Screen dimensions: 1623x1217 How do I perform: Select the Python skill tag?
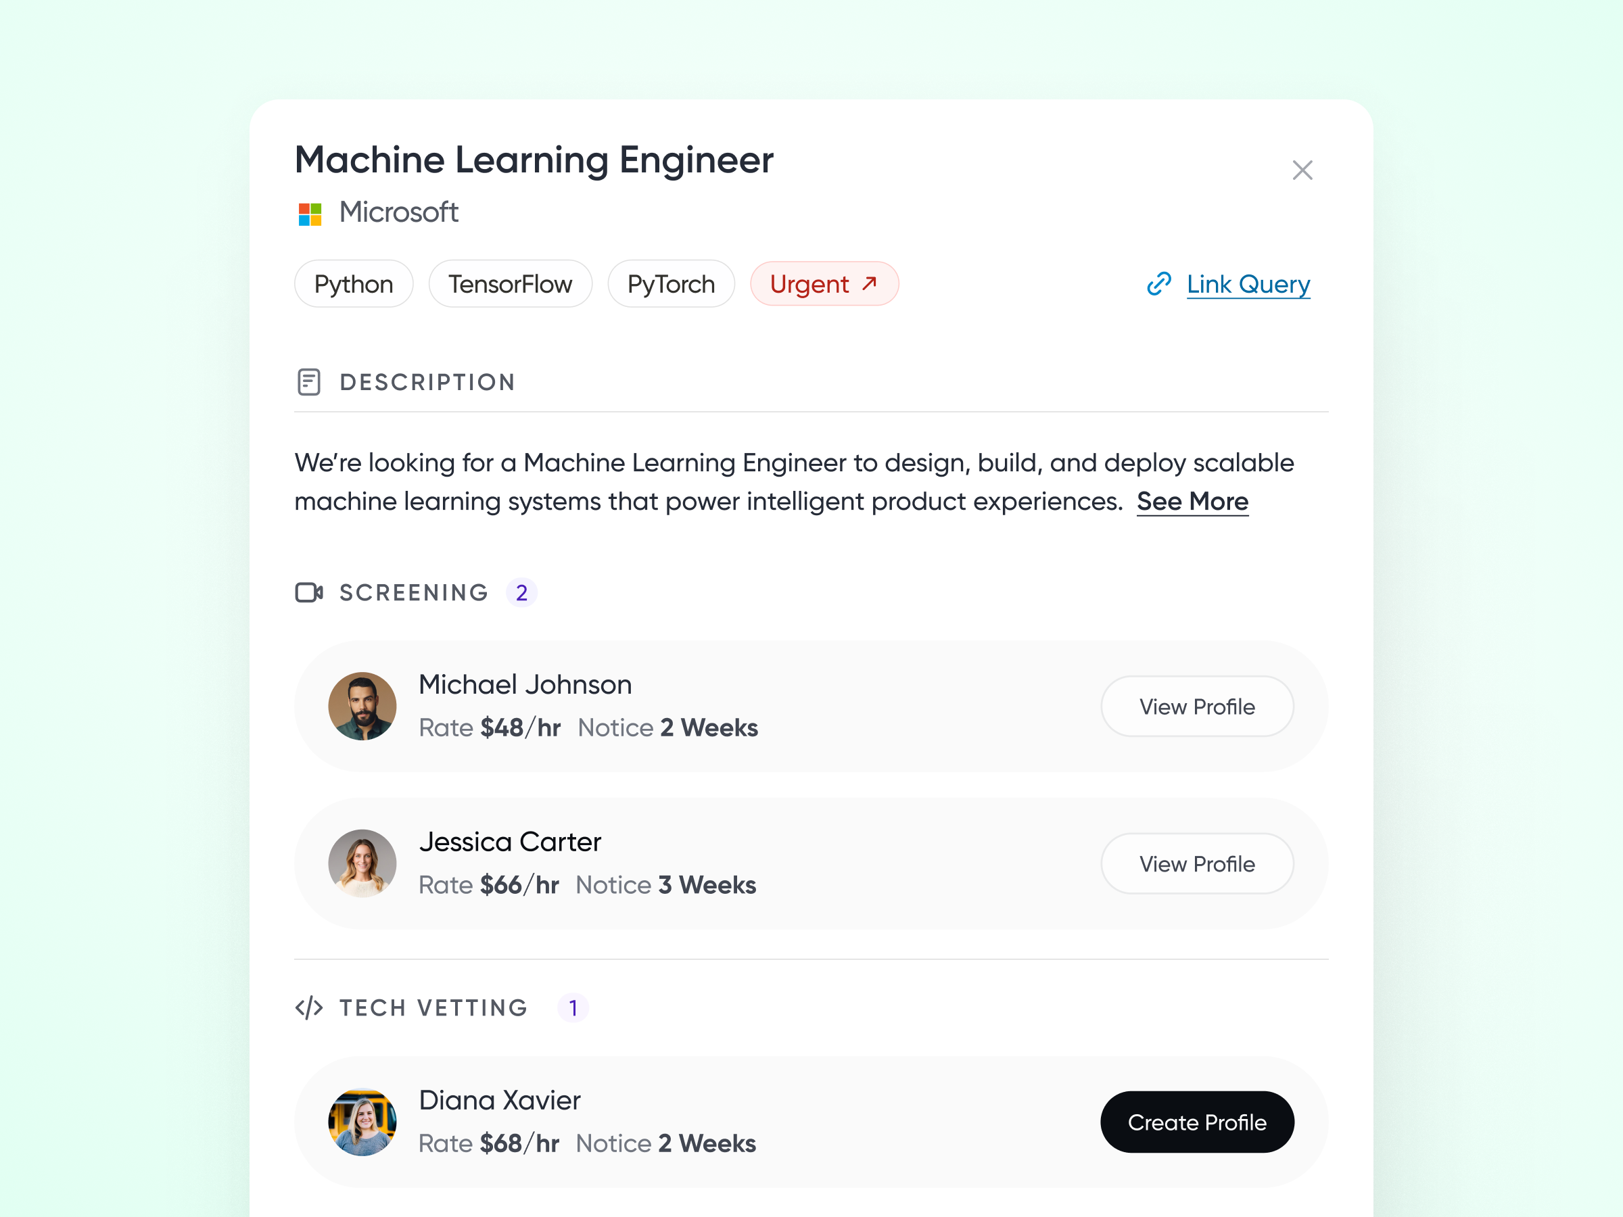coord(354,283)
